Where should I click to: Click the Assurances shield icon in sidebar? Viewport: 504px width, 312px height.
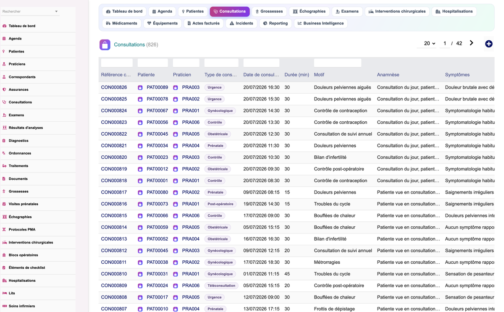pyautogui.click(x=4, y=89)
